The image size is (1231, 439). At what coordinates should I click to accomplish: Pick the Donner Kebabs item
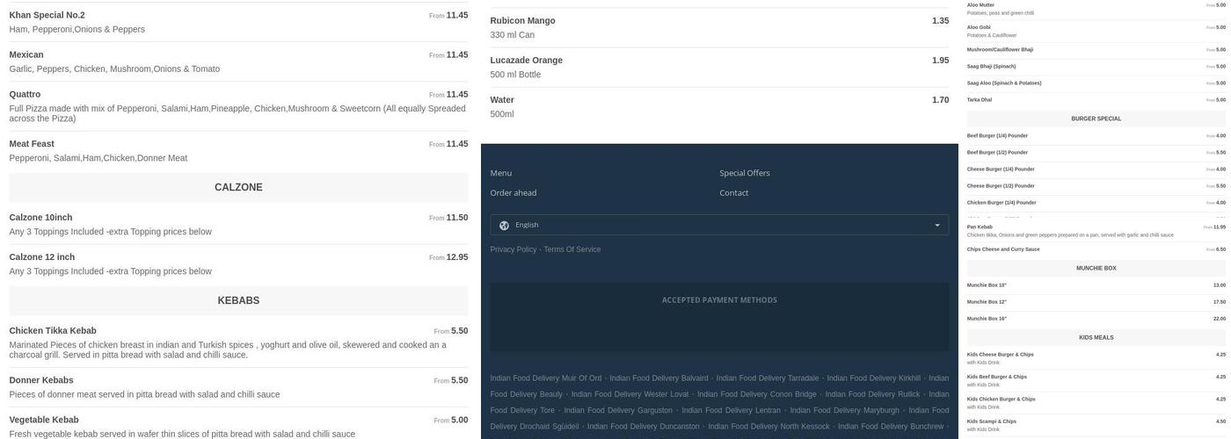[x=41, y=380]
